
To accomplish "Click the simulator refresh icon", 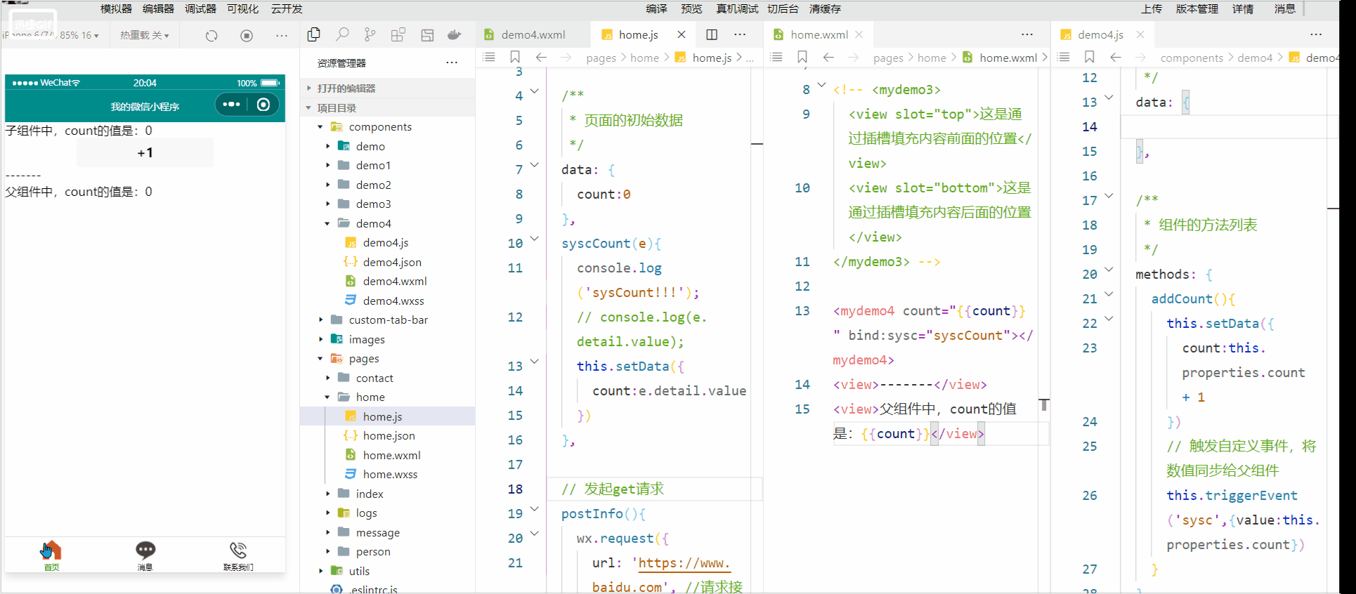I will pyautogui.click(x=211, y=35).
